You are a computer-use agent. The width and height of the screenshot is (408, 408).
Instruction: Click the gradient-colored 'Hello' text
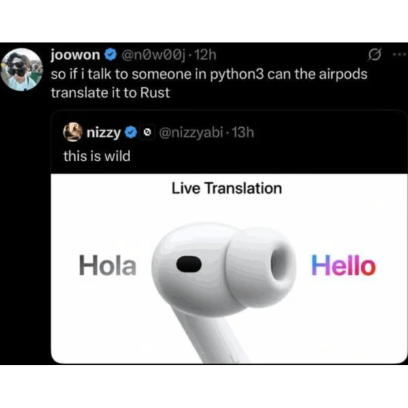tap(343, 265)
